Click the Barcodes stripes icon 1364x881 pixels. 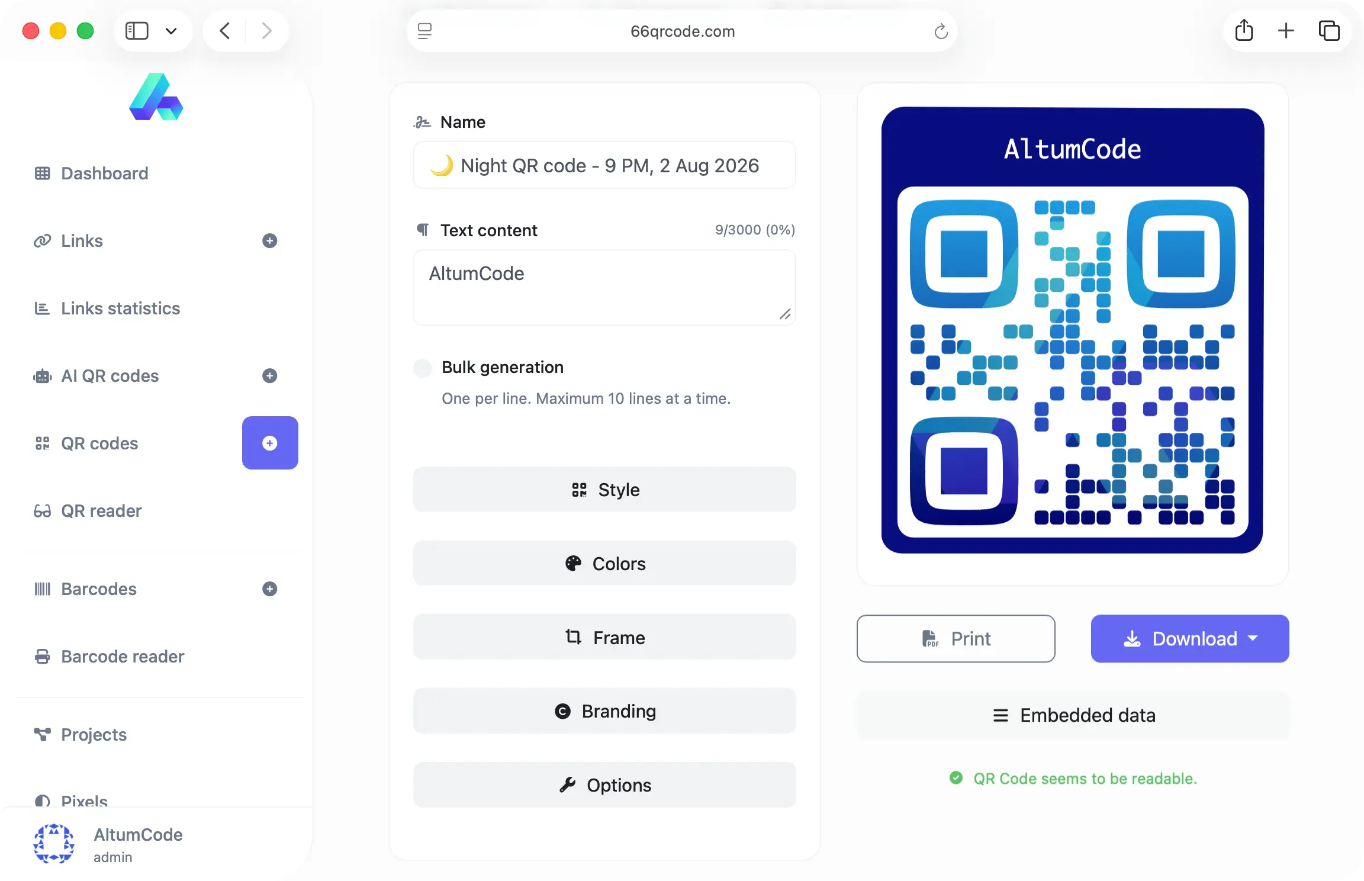[42, 589]
